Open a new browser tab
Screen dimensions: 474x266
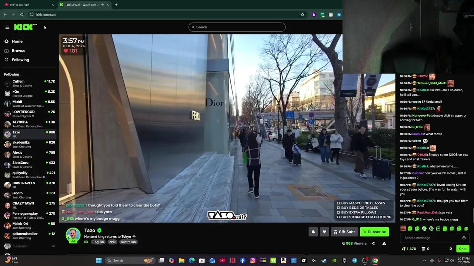[x=116, y=5]
